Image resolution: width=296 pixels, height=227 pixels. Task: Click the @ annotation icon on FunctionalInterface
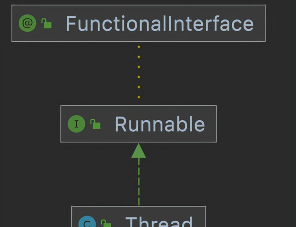[27, 23]
